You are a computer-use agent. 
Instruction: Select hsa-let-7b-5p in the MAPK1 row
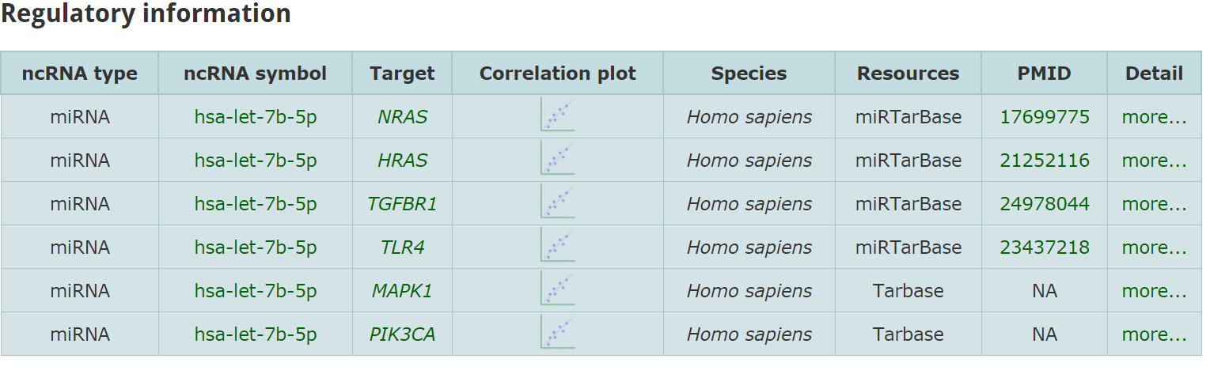click(256, 291)
